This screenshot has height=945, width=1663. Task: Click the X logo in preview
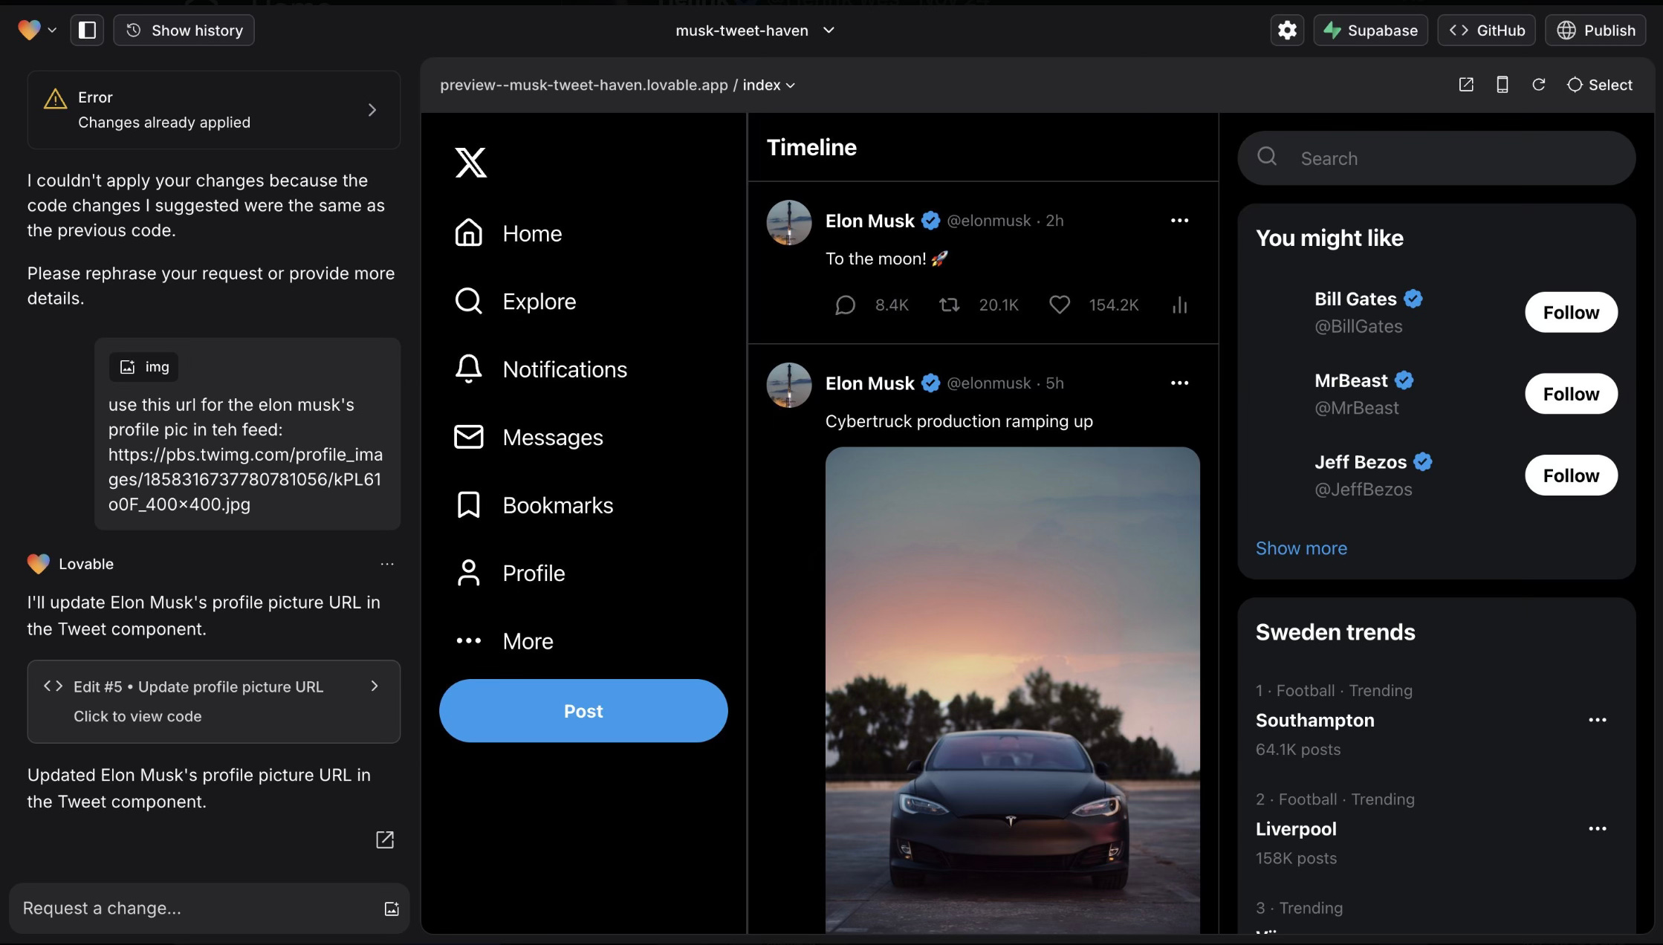[x=470, y=162]
